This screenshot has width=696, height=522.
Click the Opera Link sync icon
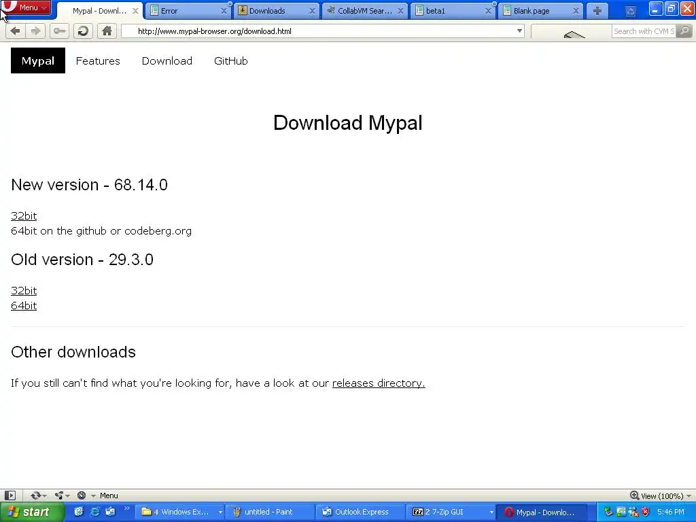click(35, 495)
